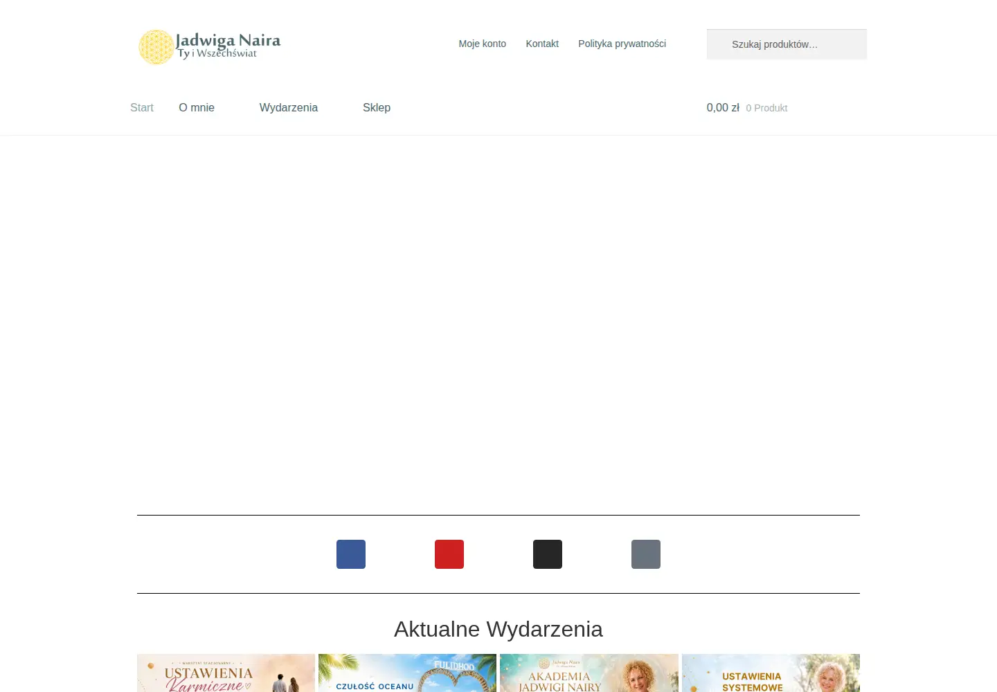Click the Aktualne Wydarzenia heading

pyautogui.click(x=498, y=629)
